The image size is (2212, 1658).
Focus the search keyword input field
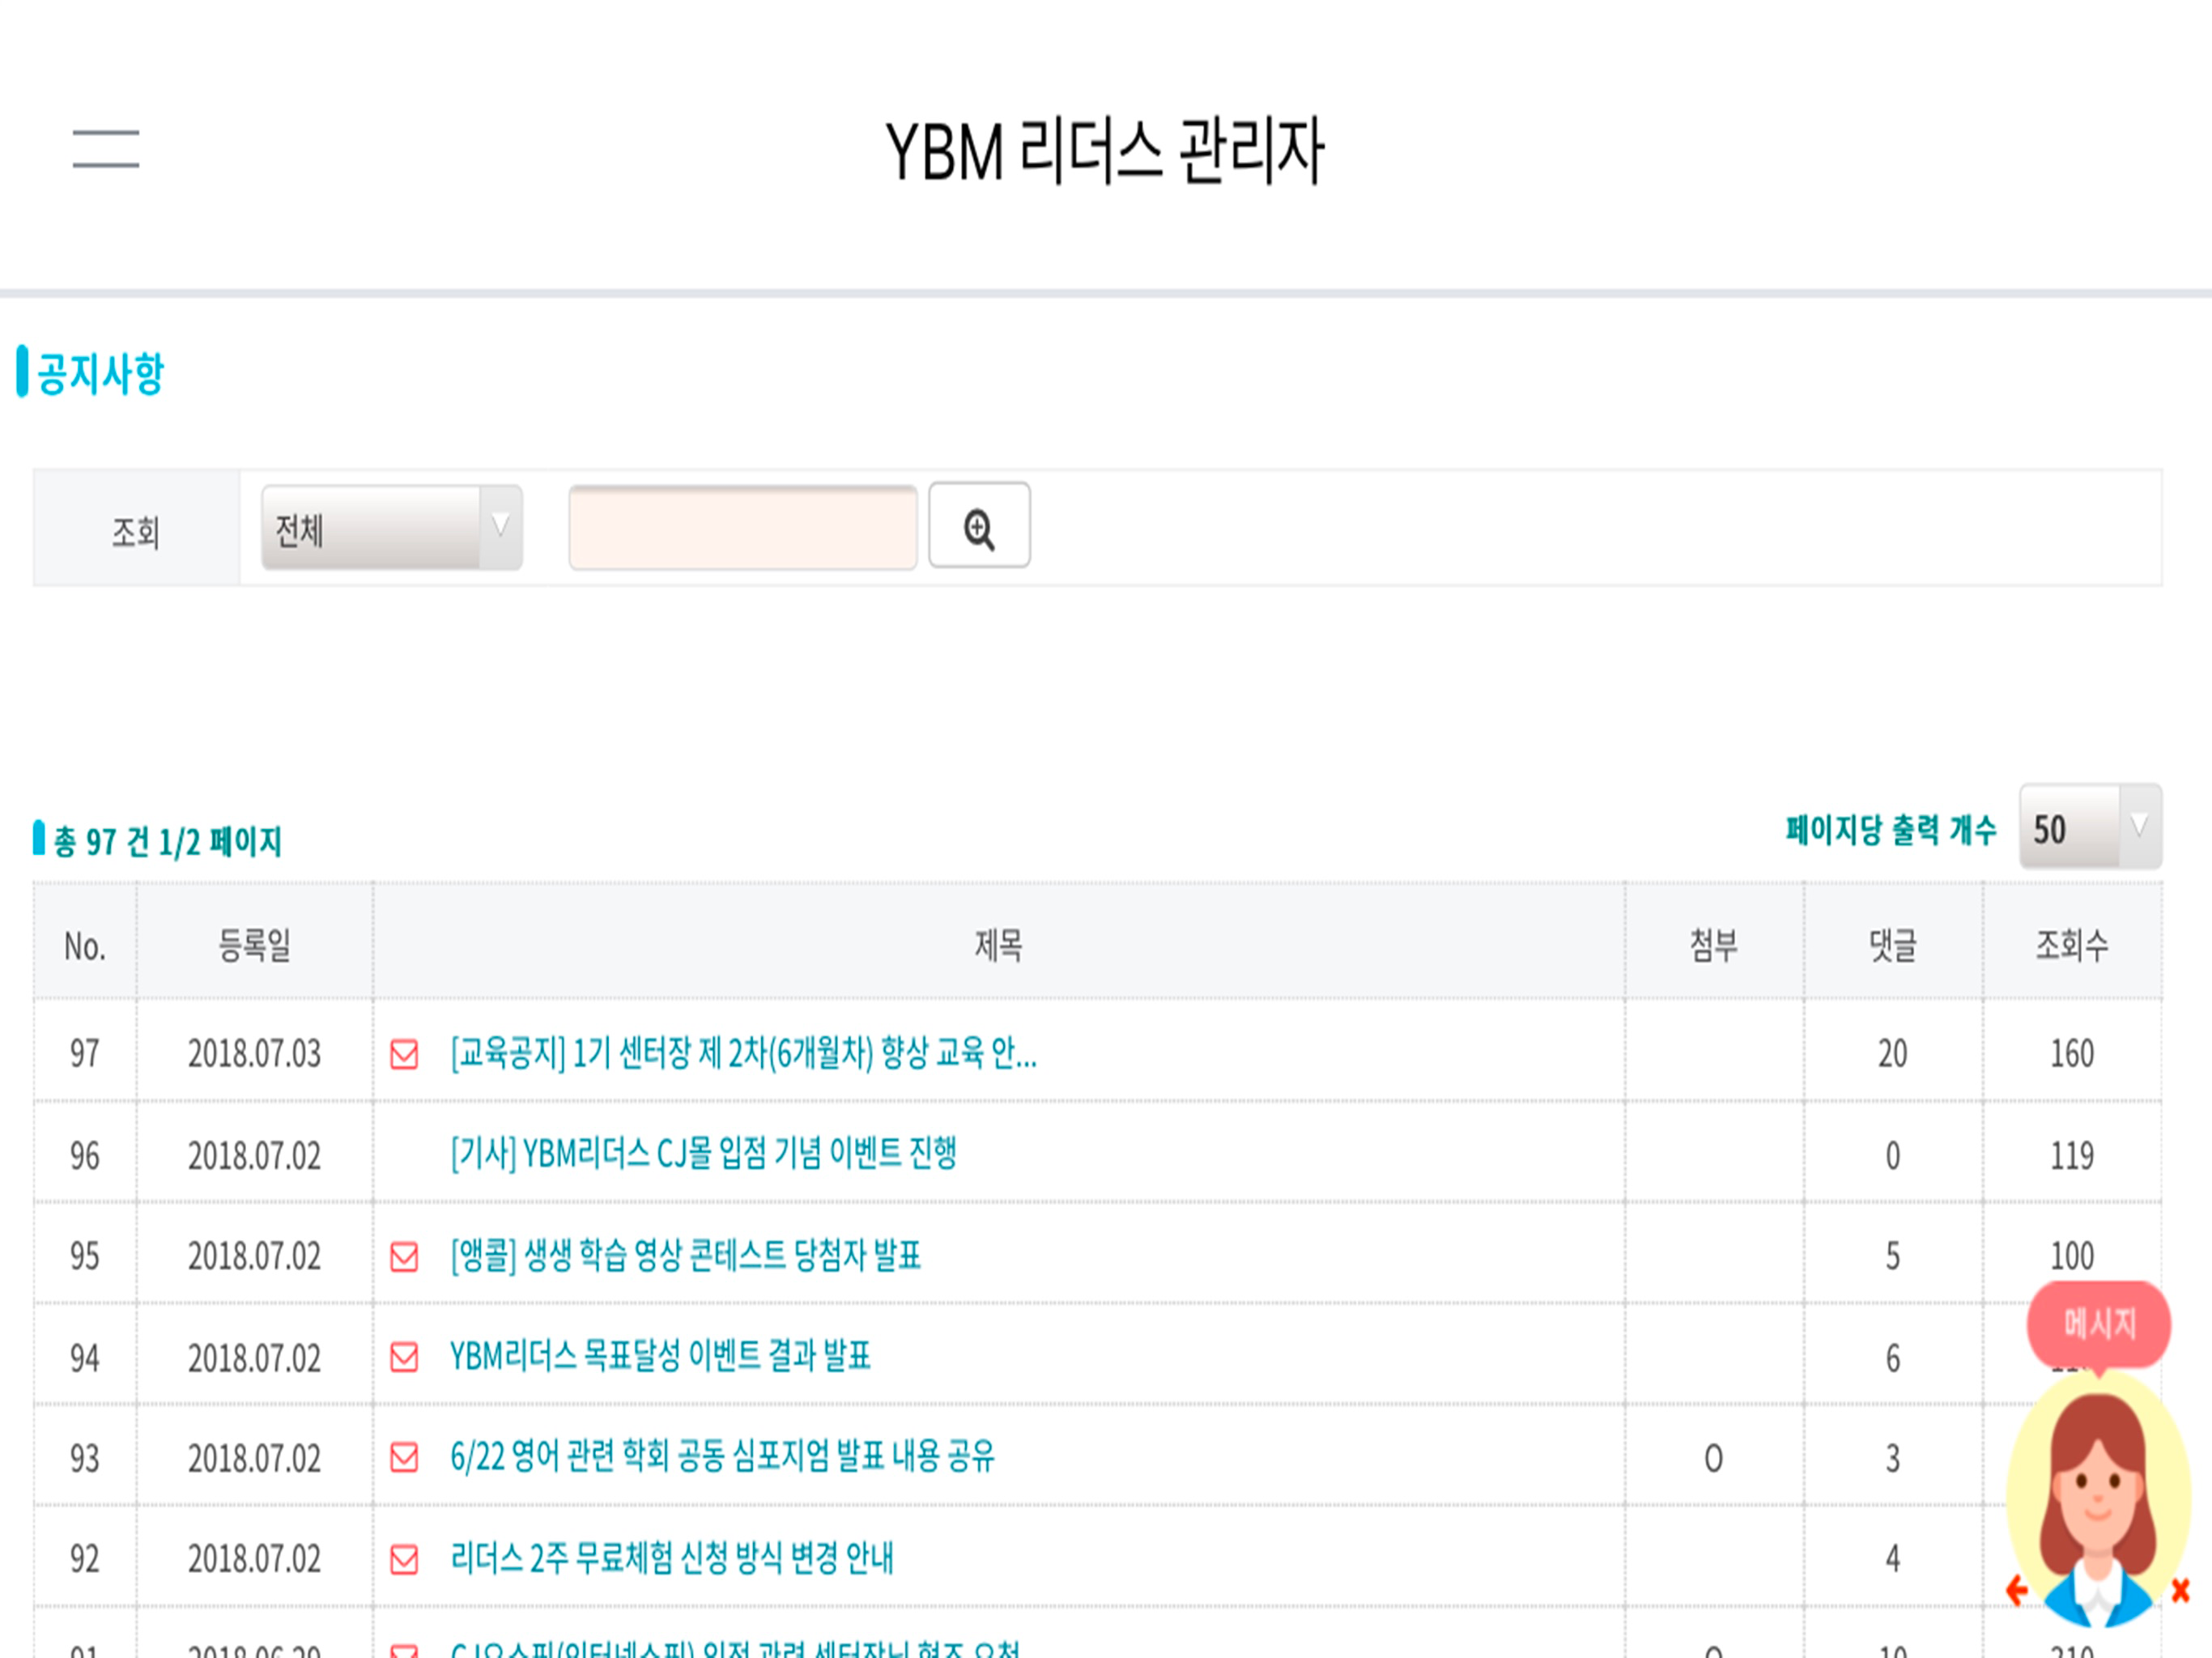(x=743, y=528)
